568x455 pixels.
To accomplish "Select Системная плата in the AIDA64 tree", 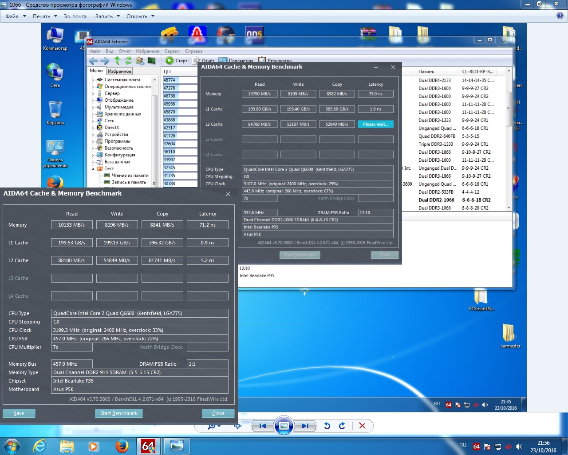I will [122, 80].
